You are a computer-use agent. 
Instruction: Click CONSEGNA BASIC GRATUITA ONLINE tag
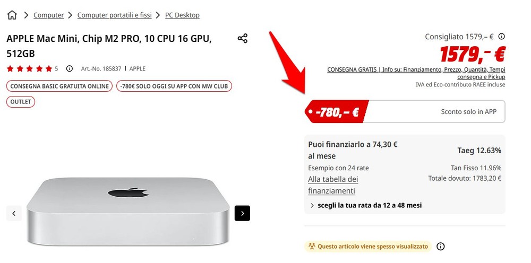coord(59,86)
